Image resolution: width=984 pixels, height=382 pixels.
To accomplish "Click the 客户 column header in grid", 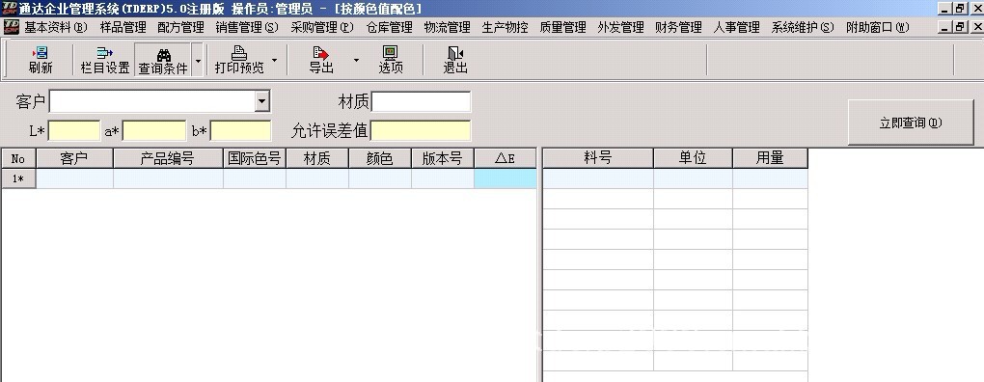I will pyautogui.click(x=74, y=159).
